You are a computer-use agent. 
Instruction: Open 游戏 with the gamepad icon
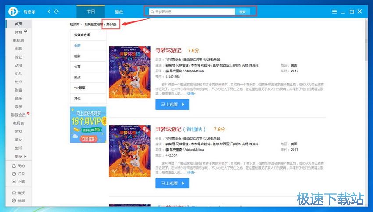coord(18,193)
